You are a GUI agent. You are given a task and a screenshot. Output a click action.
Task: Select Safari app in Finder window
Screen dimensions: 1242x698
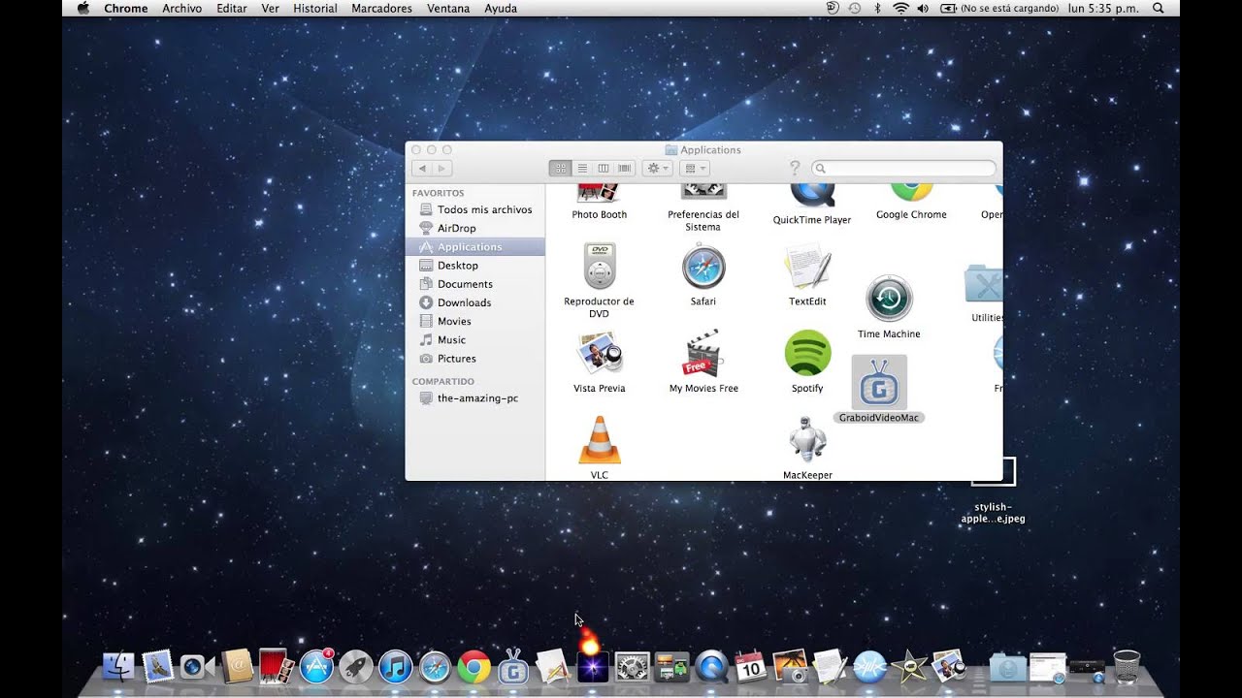(x=703, y=267)
